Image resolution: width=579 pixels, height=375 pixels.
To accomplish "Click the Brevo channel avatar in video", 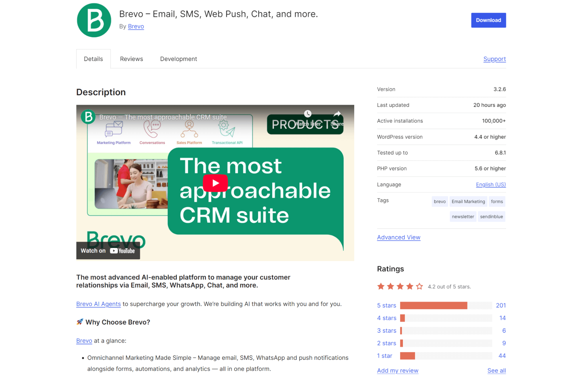I will click(88, 117).
